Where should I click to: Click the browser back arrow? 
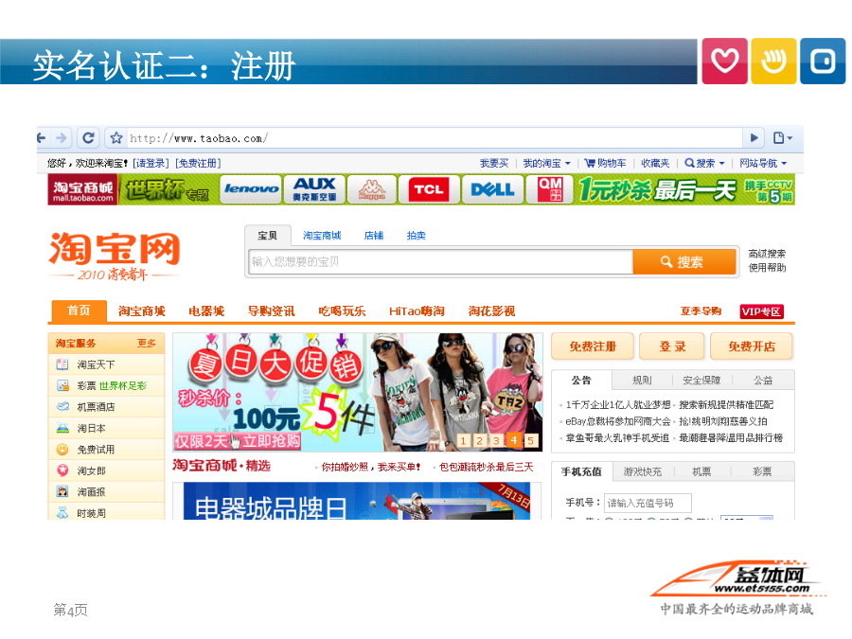pos(42,138)
